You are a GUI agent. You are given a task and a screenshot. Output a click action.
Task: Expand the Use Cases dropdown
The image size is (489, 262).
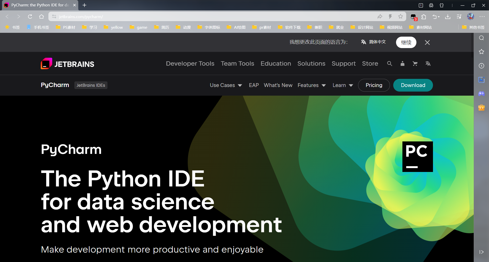(226, 85)
